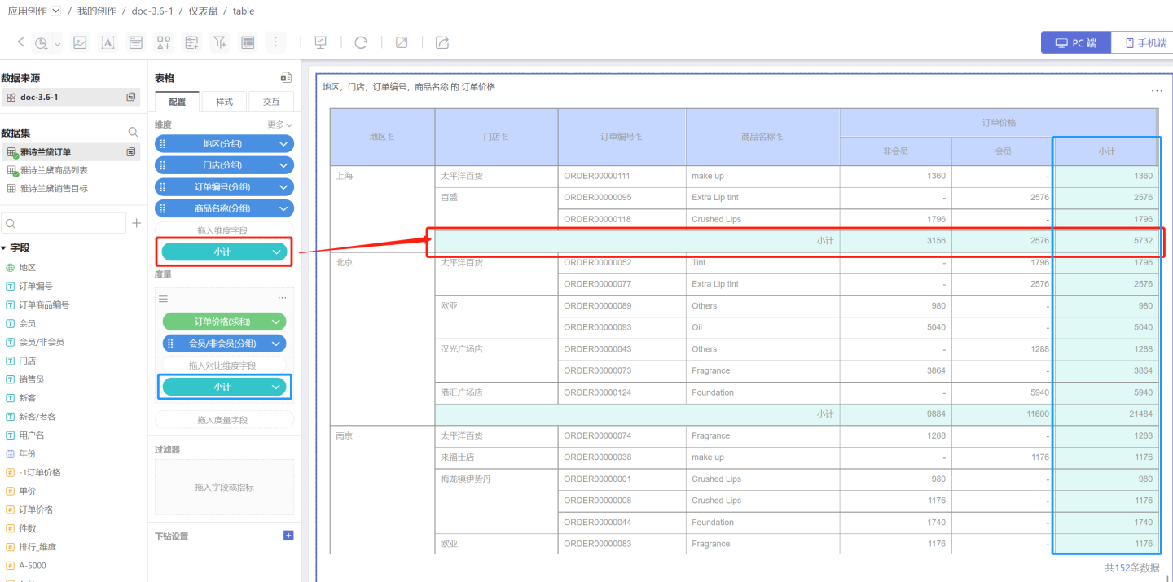Click the fullscreen expand icon in toolbar

point(402,42)
